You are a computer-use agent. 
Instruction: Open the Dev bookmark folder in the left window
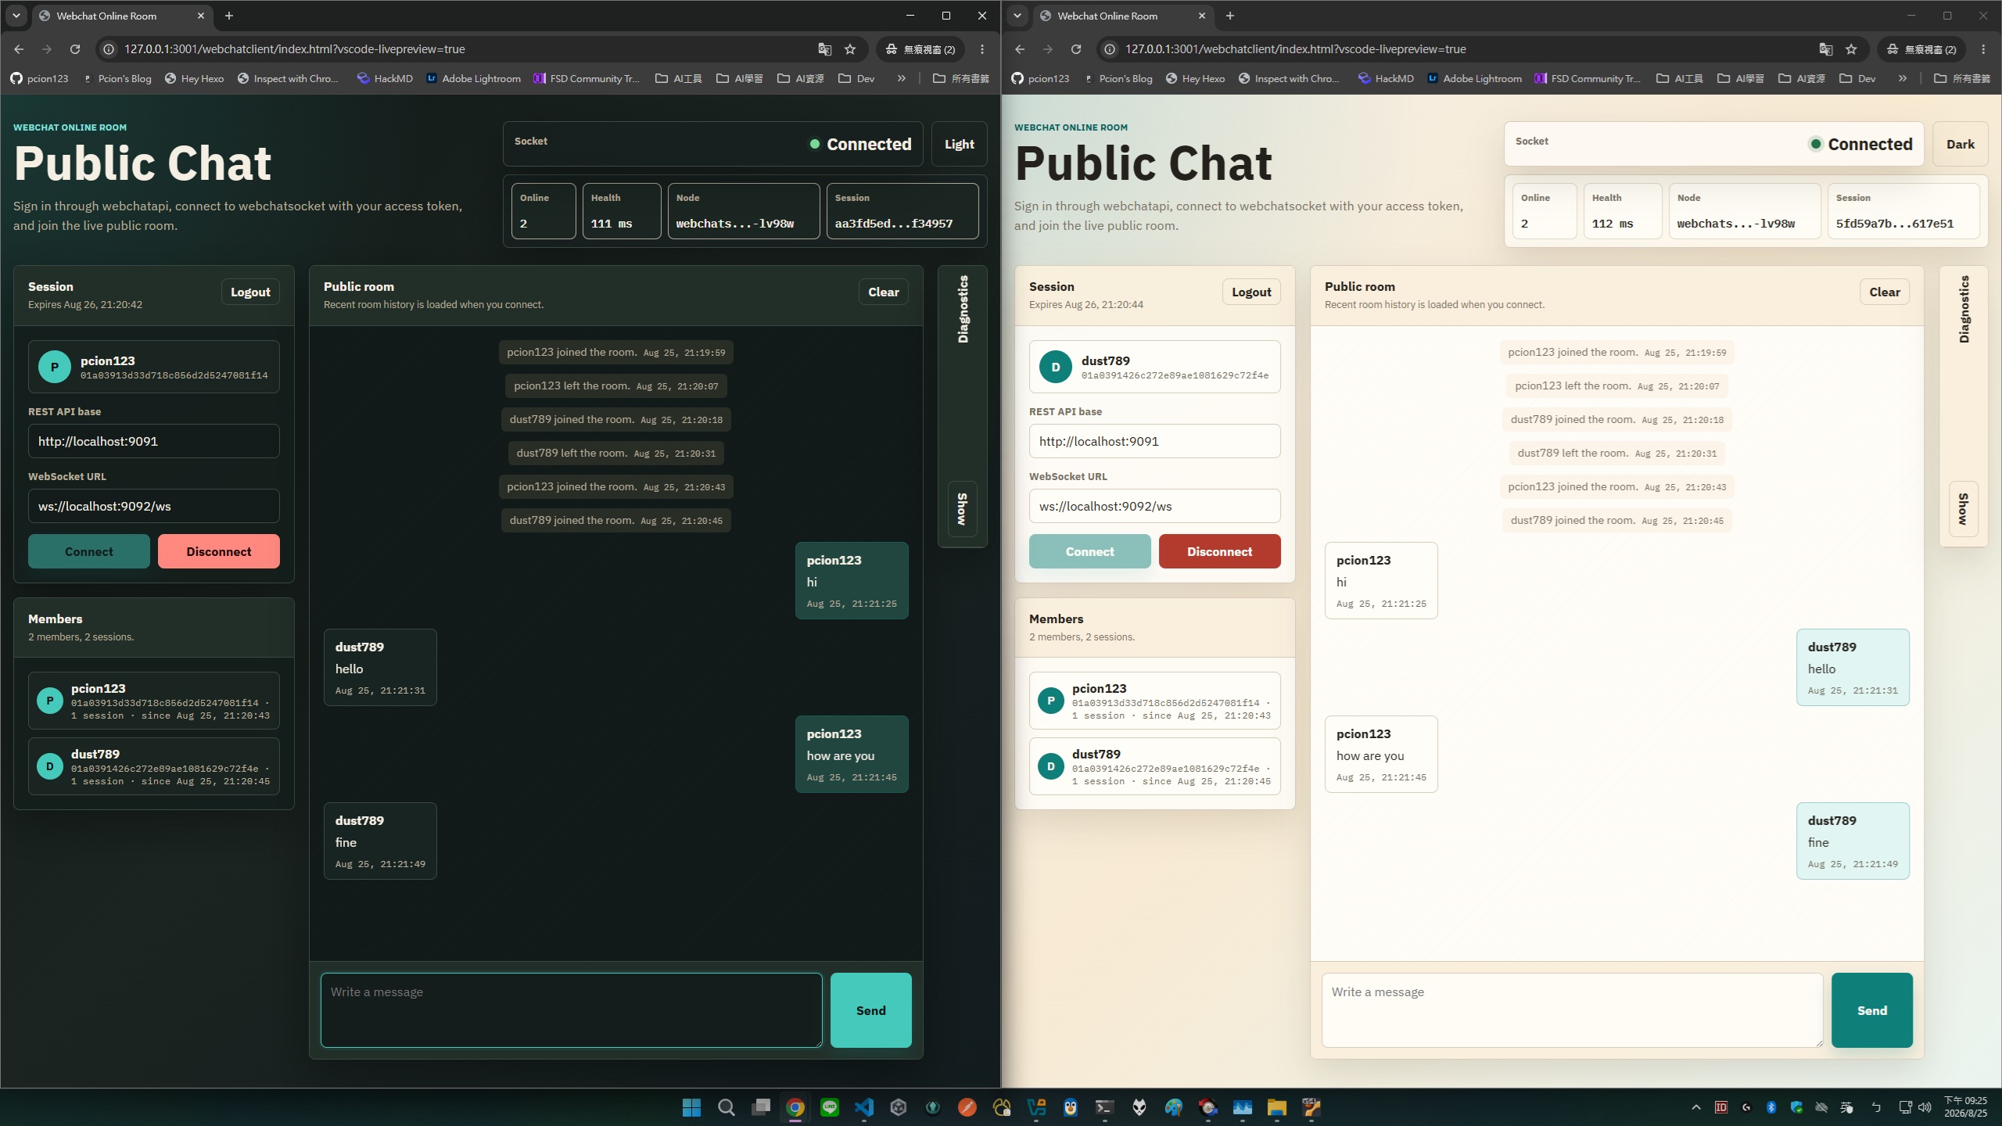pos(856,78)
